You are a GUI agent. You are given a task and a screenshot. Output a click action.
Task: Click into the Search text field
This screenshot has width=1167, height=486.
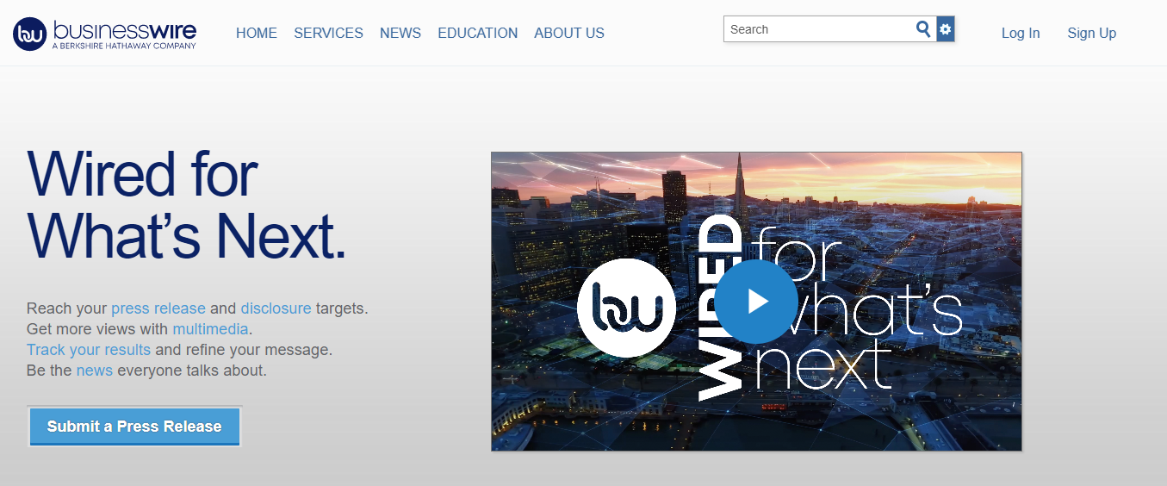coord(818,29)
